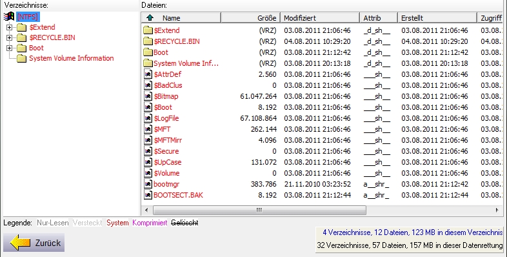Click the Komprimiert legend entry
Image resolution: width=507 pixels, height=257 pixels.
150,223
